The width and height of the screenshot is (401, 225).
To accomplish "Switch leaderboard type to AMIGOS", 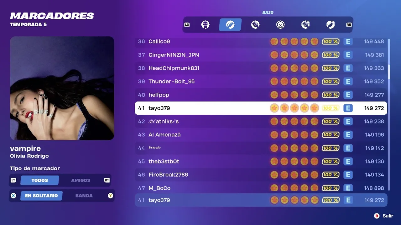I will (81, 180).
